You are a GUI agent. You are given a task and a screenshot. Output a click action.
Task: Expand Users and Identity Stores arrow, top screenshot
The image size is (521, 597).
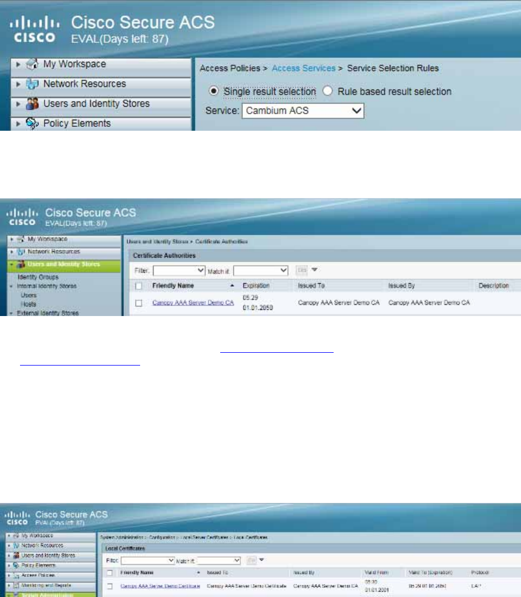(18, 104)
